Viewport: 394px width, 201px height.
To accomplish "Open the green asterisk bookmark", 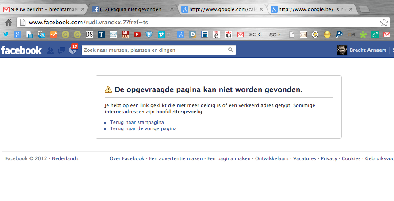I will [x=363, y=35].
